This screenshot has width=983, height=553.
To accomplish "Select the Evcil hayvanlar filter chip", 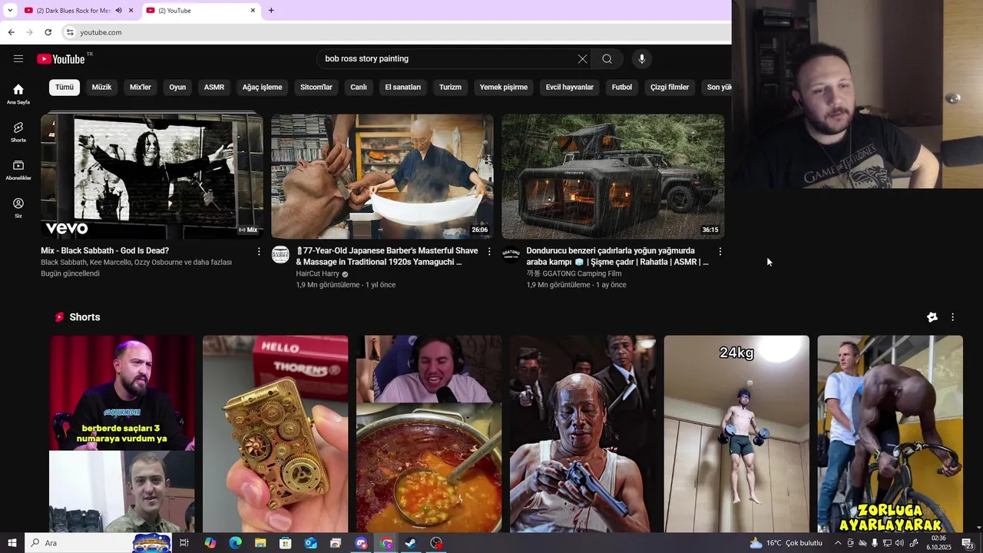I will point(570,87).
